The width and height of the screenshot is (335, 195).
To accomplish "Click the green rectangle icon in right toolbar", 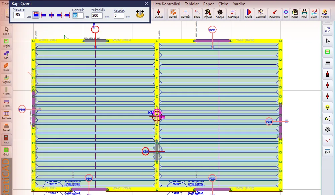I will [328, 52].
